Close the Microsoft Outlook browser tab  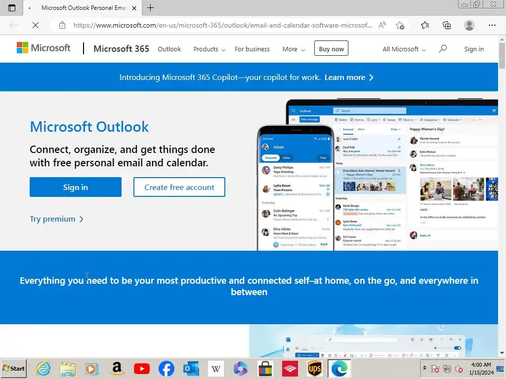pos(134,8)
